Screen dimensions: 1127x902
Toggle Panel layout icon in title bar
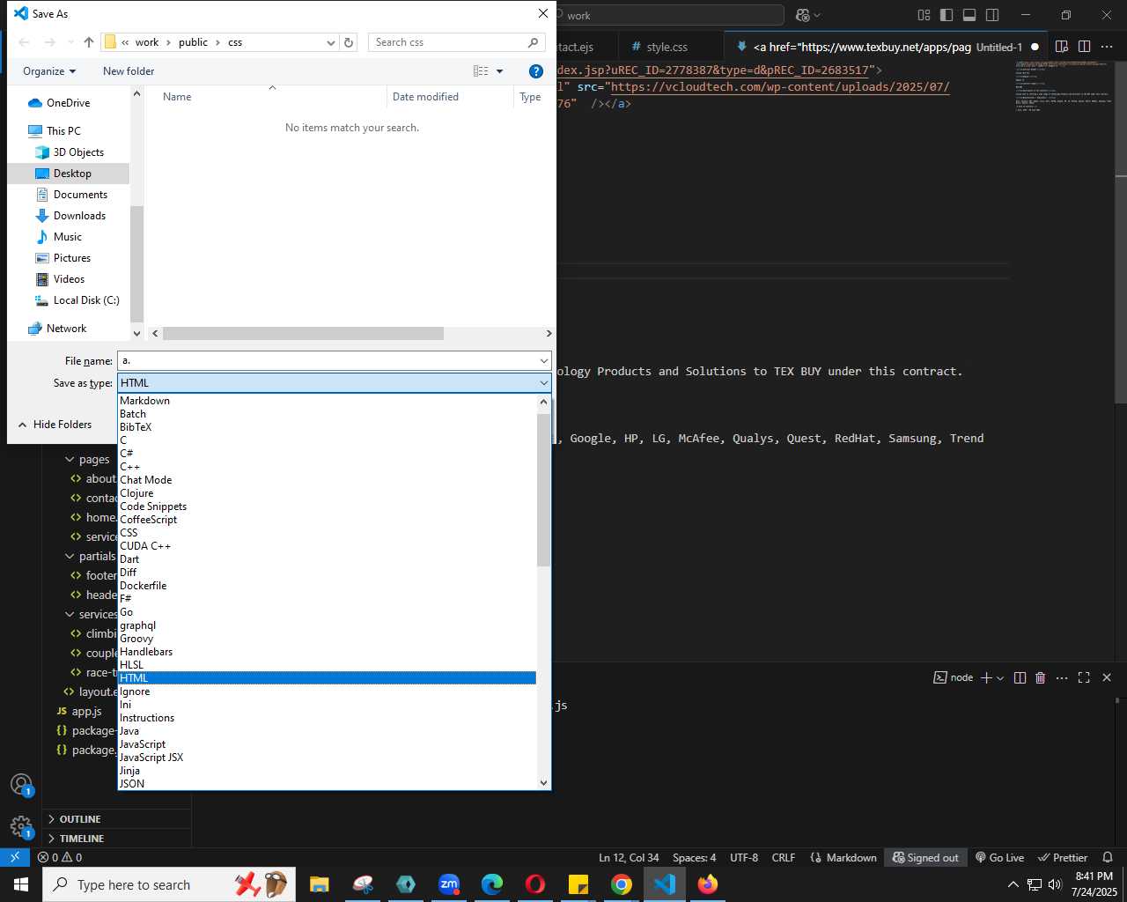(969, 15)
